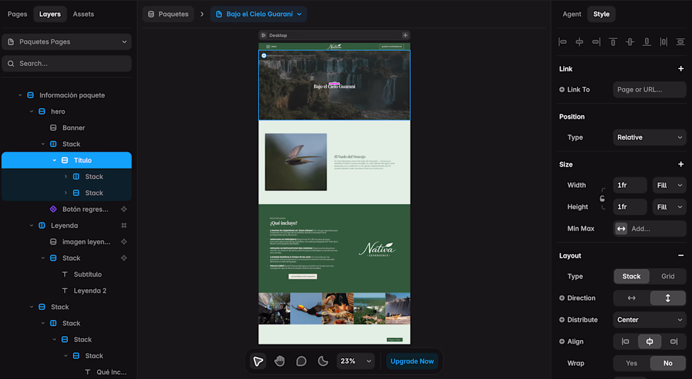This screenshot has height=379, width=692.
Task: Click the Link To Page or URL field
Action: [x=650, y=89]
